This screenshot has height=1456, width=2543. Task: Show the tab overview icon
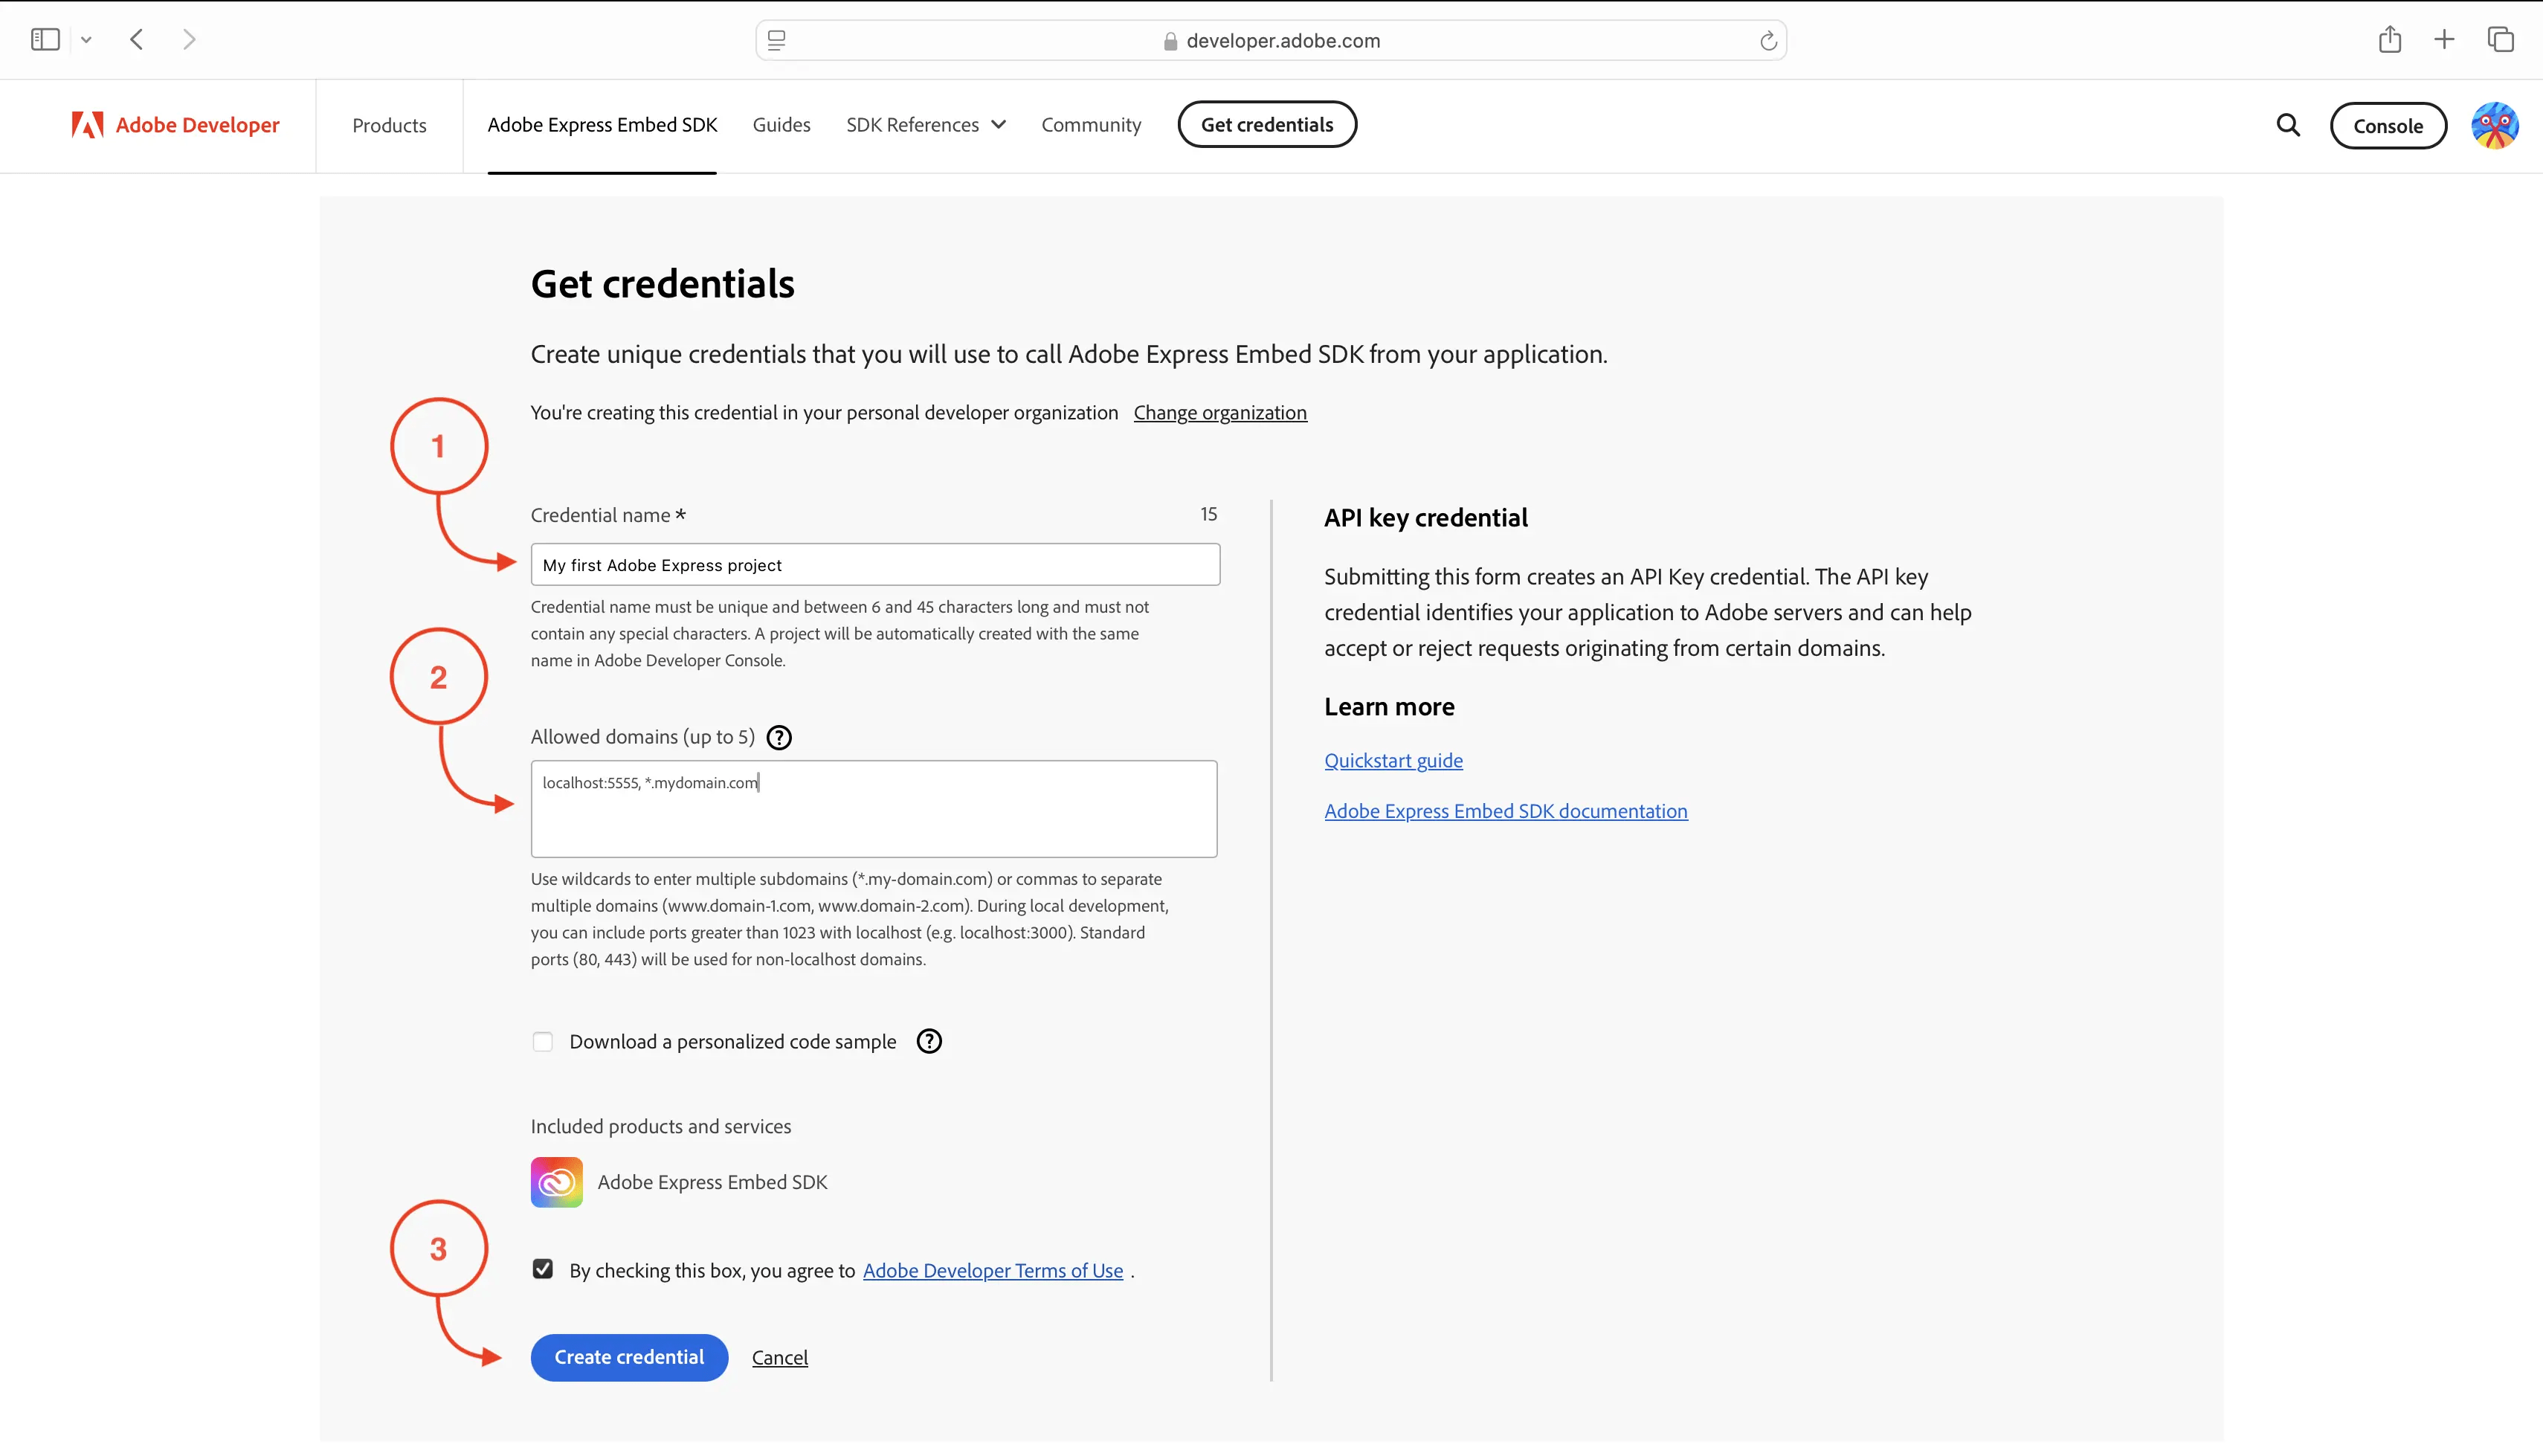(x=2500, y=39)
